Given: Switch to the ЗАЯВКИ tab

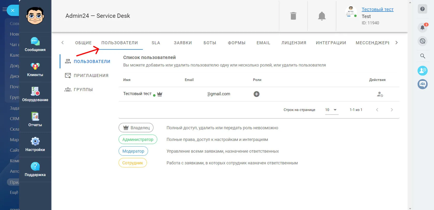Looking at the screenshot, I should [183, 43].
